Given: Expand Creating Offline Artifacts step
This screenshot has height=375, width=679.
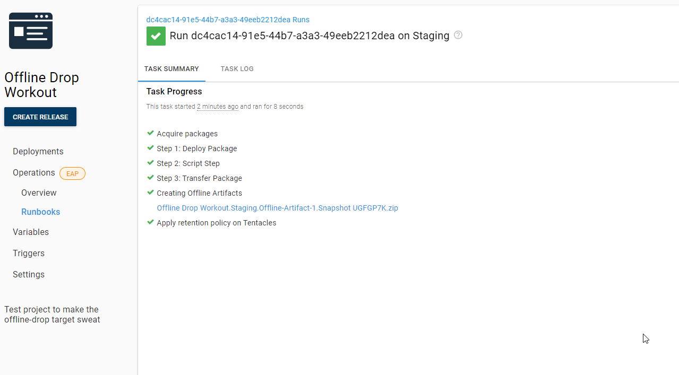Looking at the screenshot, I should (x=199, y=193).
